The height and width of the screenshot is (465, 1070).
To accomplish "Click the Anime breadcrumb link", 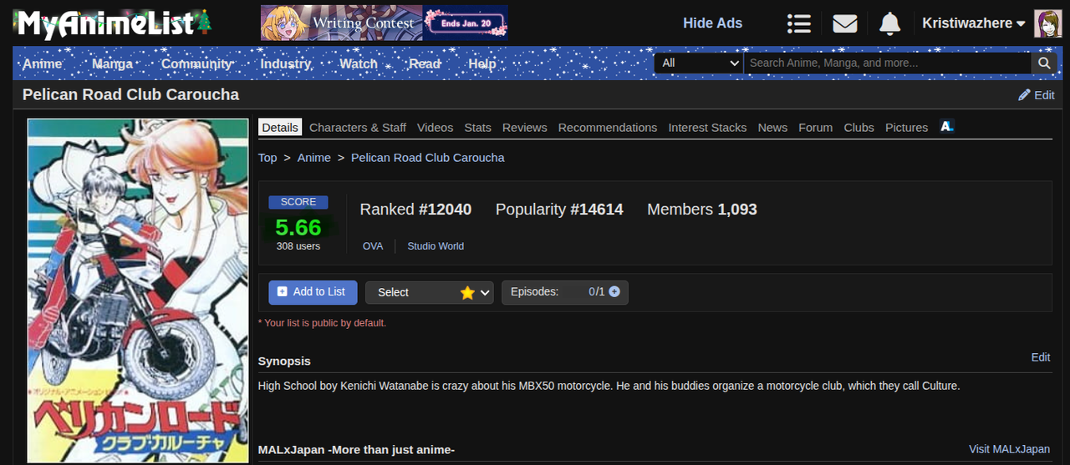I will (314, 157).
